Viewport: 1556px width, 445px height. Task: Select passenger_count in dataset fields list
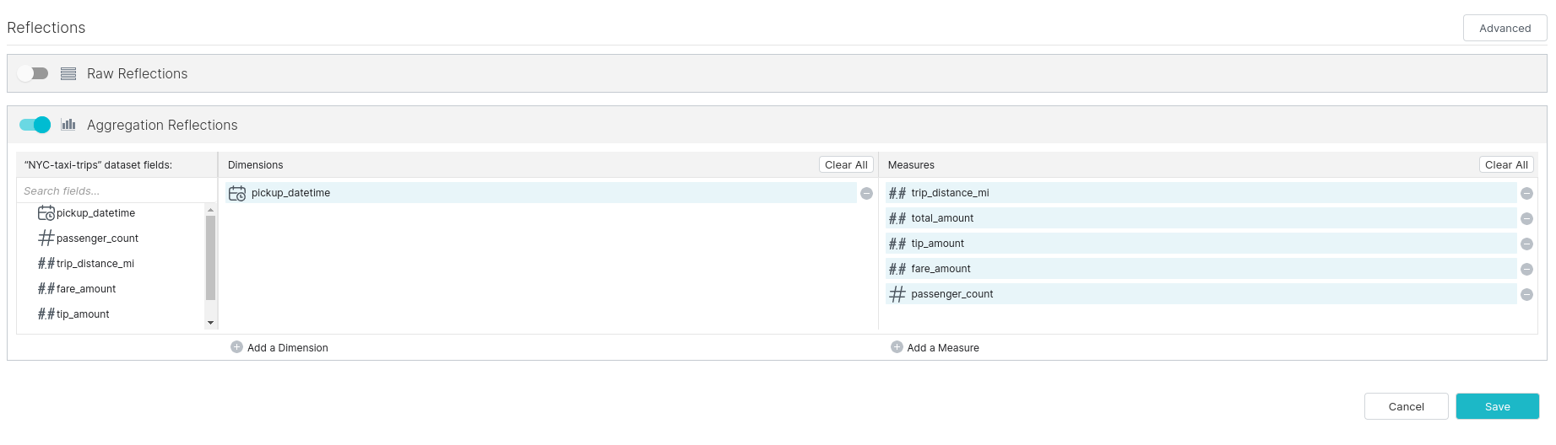coord(97,239)
